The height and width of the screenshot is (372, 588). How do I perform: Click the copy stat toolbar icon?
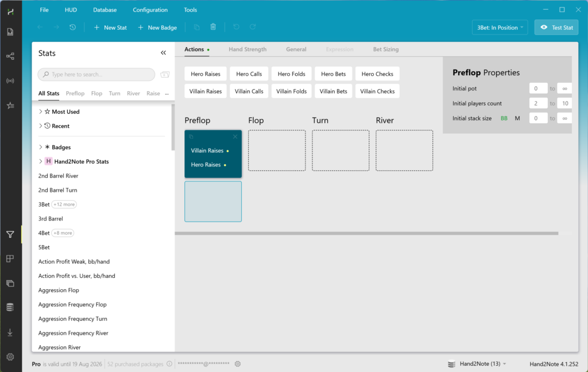(x=196, y=27)
